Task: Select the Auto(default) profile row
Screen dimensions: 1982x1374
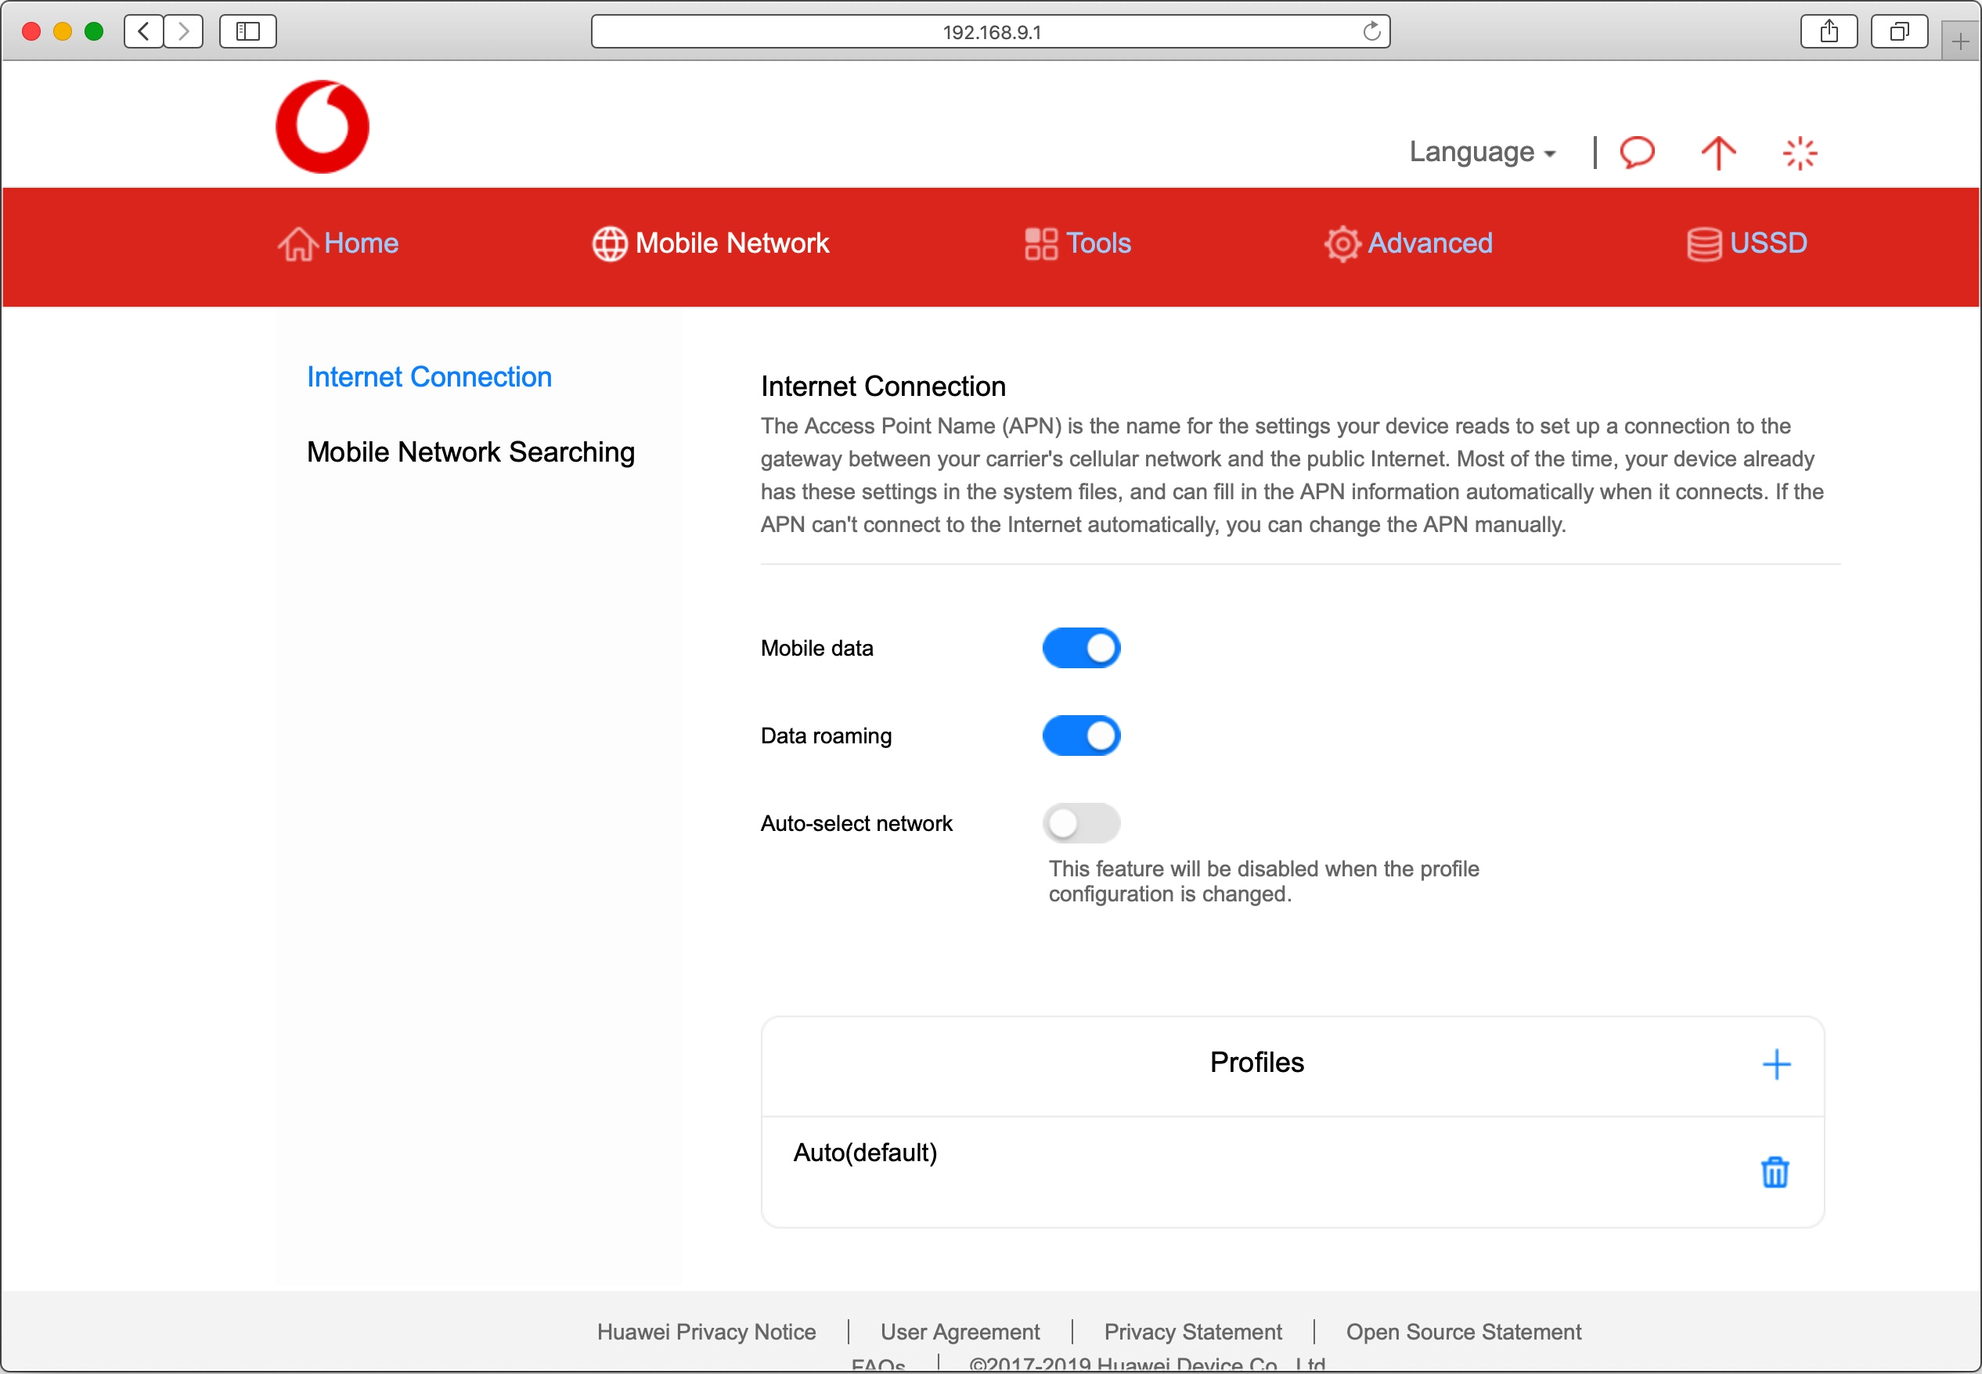Action: click(864, 1152)
